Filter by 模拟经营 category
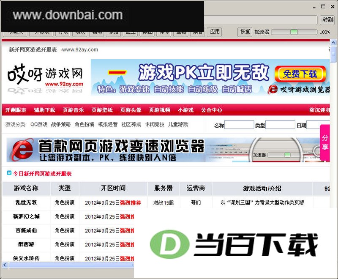338x279 pixels. point(108,124)
